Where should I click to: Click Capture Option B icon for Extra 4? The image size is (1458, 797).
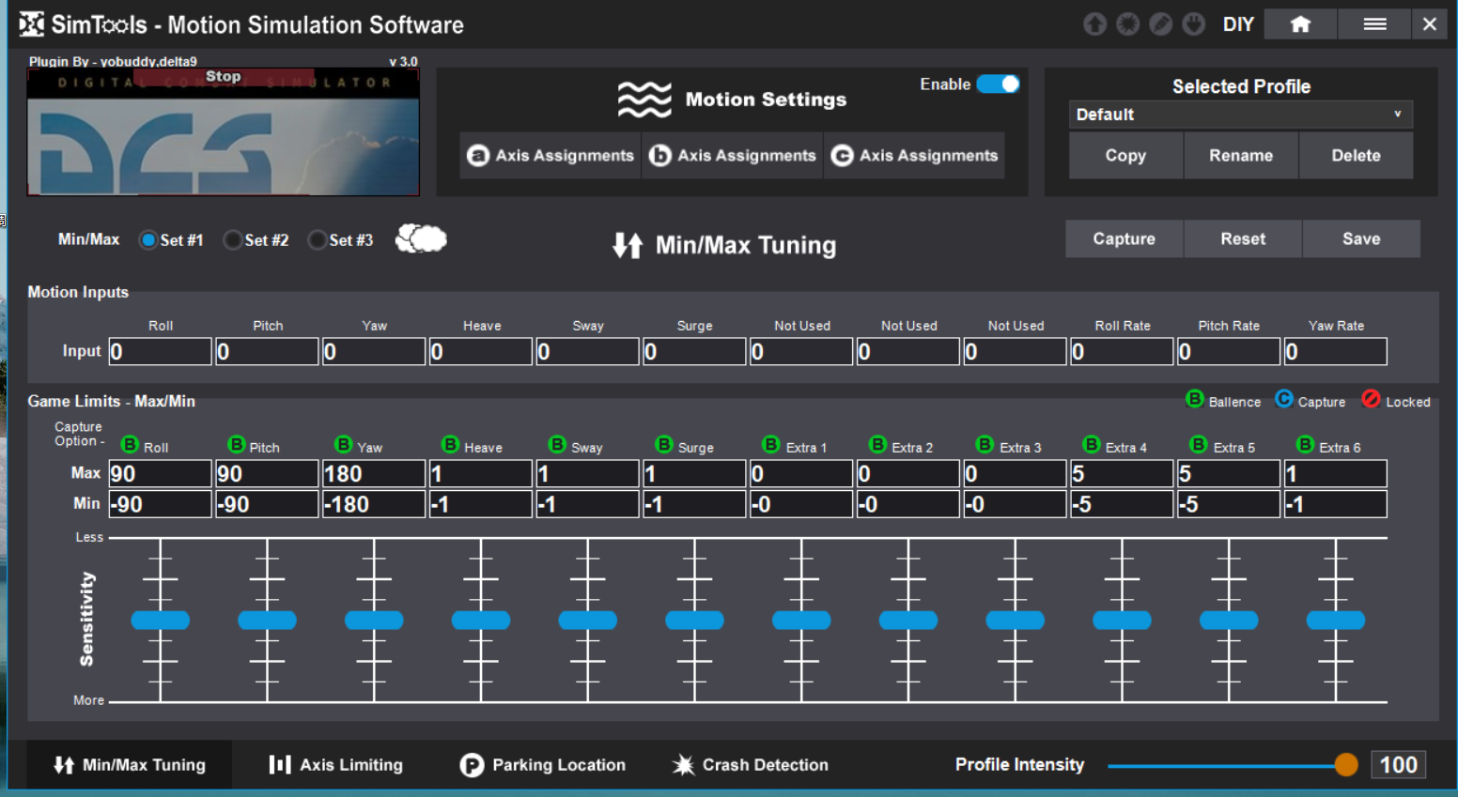tap(1092, 444)
